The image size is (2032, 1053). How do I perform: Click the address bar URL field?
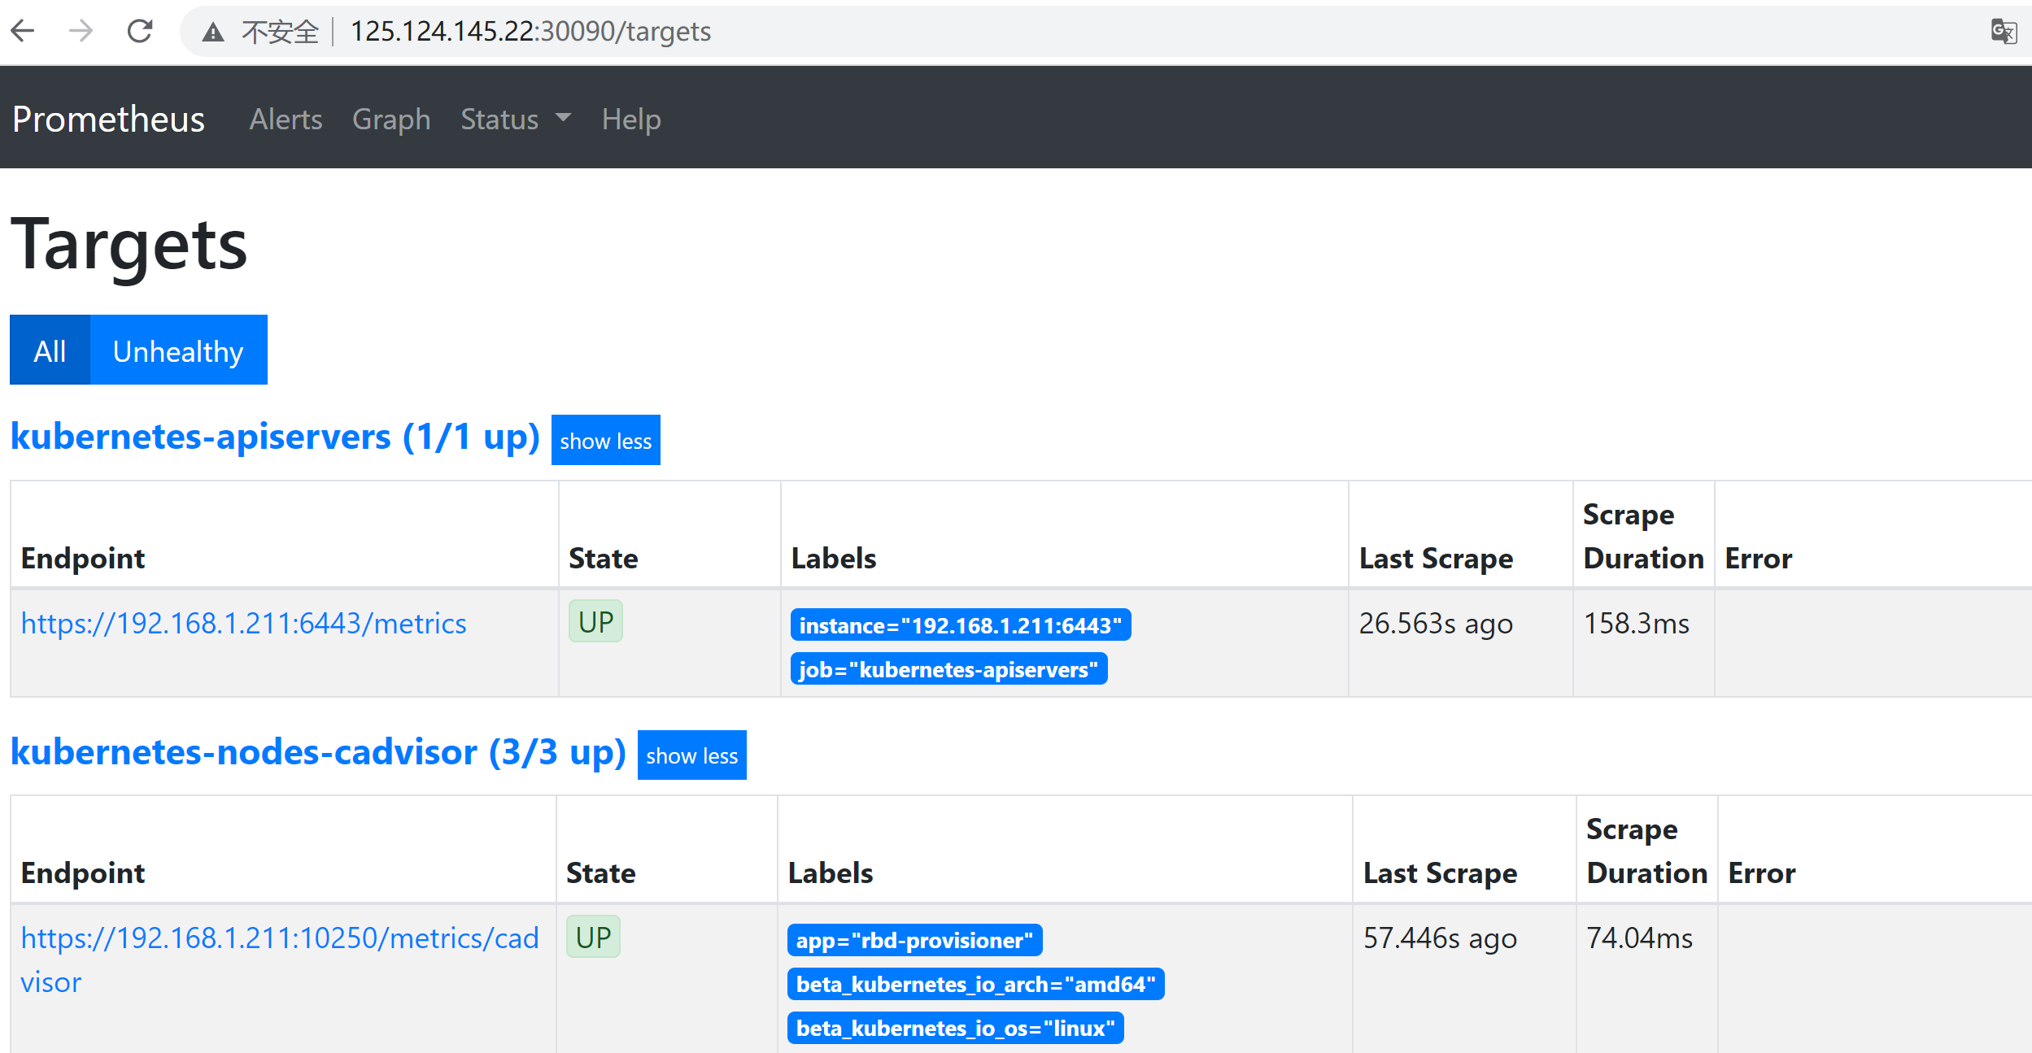tap(530, 32)
